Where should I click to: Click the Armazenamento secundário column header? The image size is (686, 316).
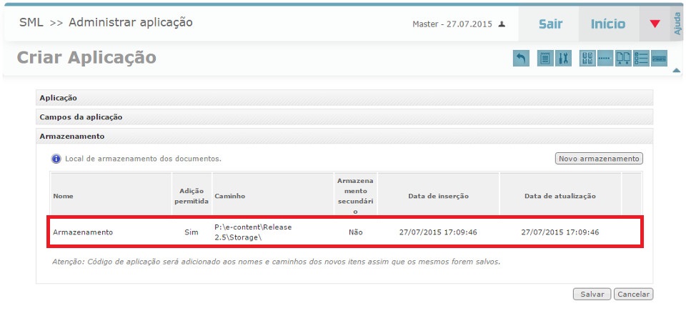pos(355,196)
